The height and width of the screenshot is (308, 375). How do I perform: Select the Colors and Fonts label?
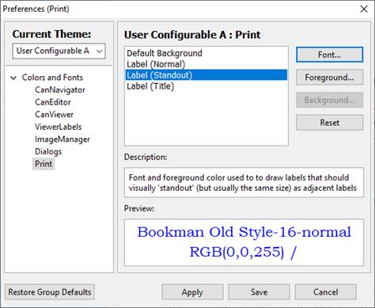52,78
